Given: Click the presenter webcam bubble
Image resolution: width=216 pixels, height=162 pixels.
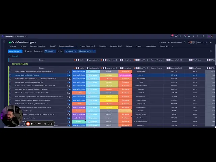Looking at the screenshot, I should (12, 116).
